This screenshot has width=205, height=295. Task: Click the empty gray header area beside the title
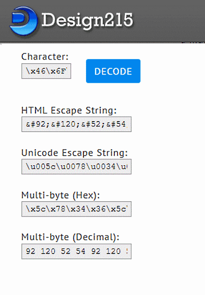pos(169,20)
